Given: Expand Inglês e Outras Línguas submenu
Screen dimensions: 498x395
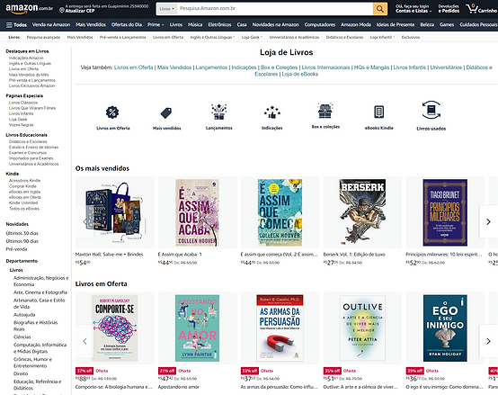Looking at the screenshot, I should [x=212, y=37].
